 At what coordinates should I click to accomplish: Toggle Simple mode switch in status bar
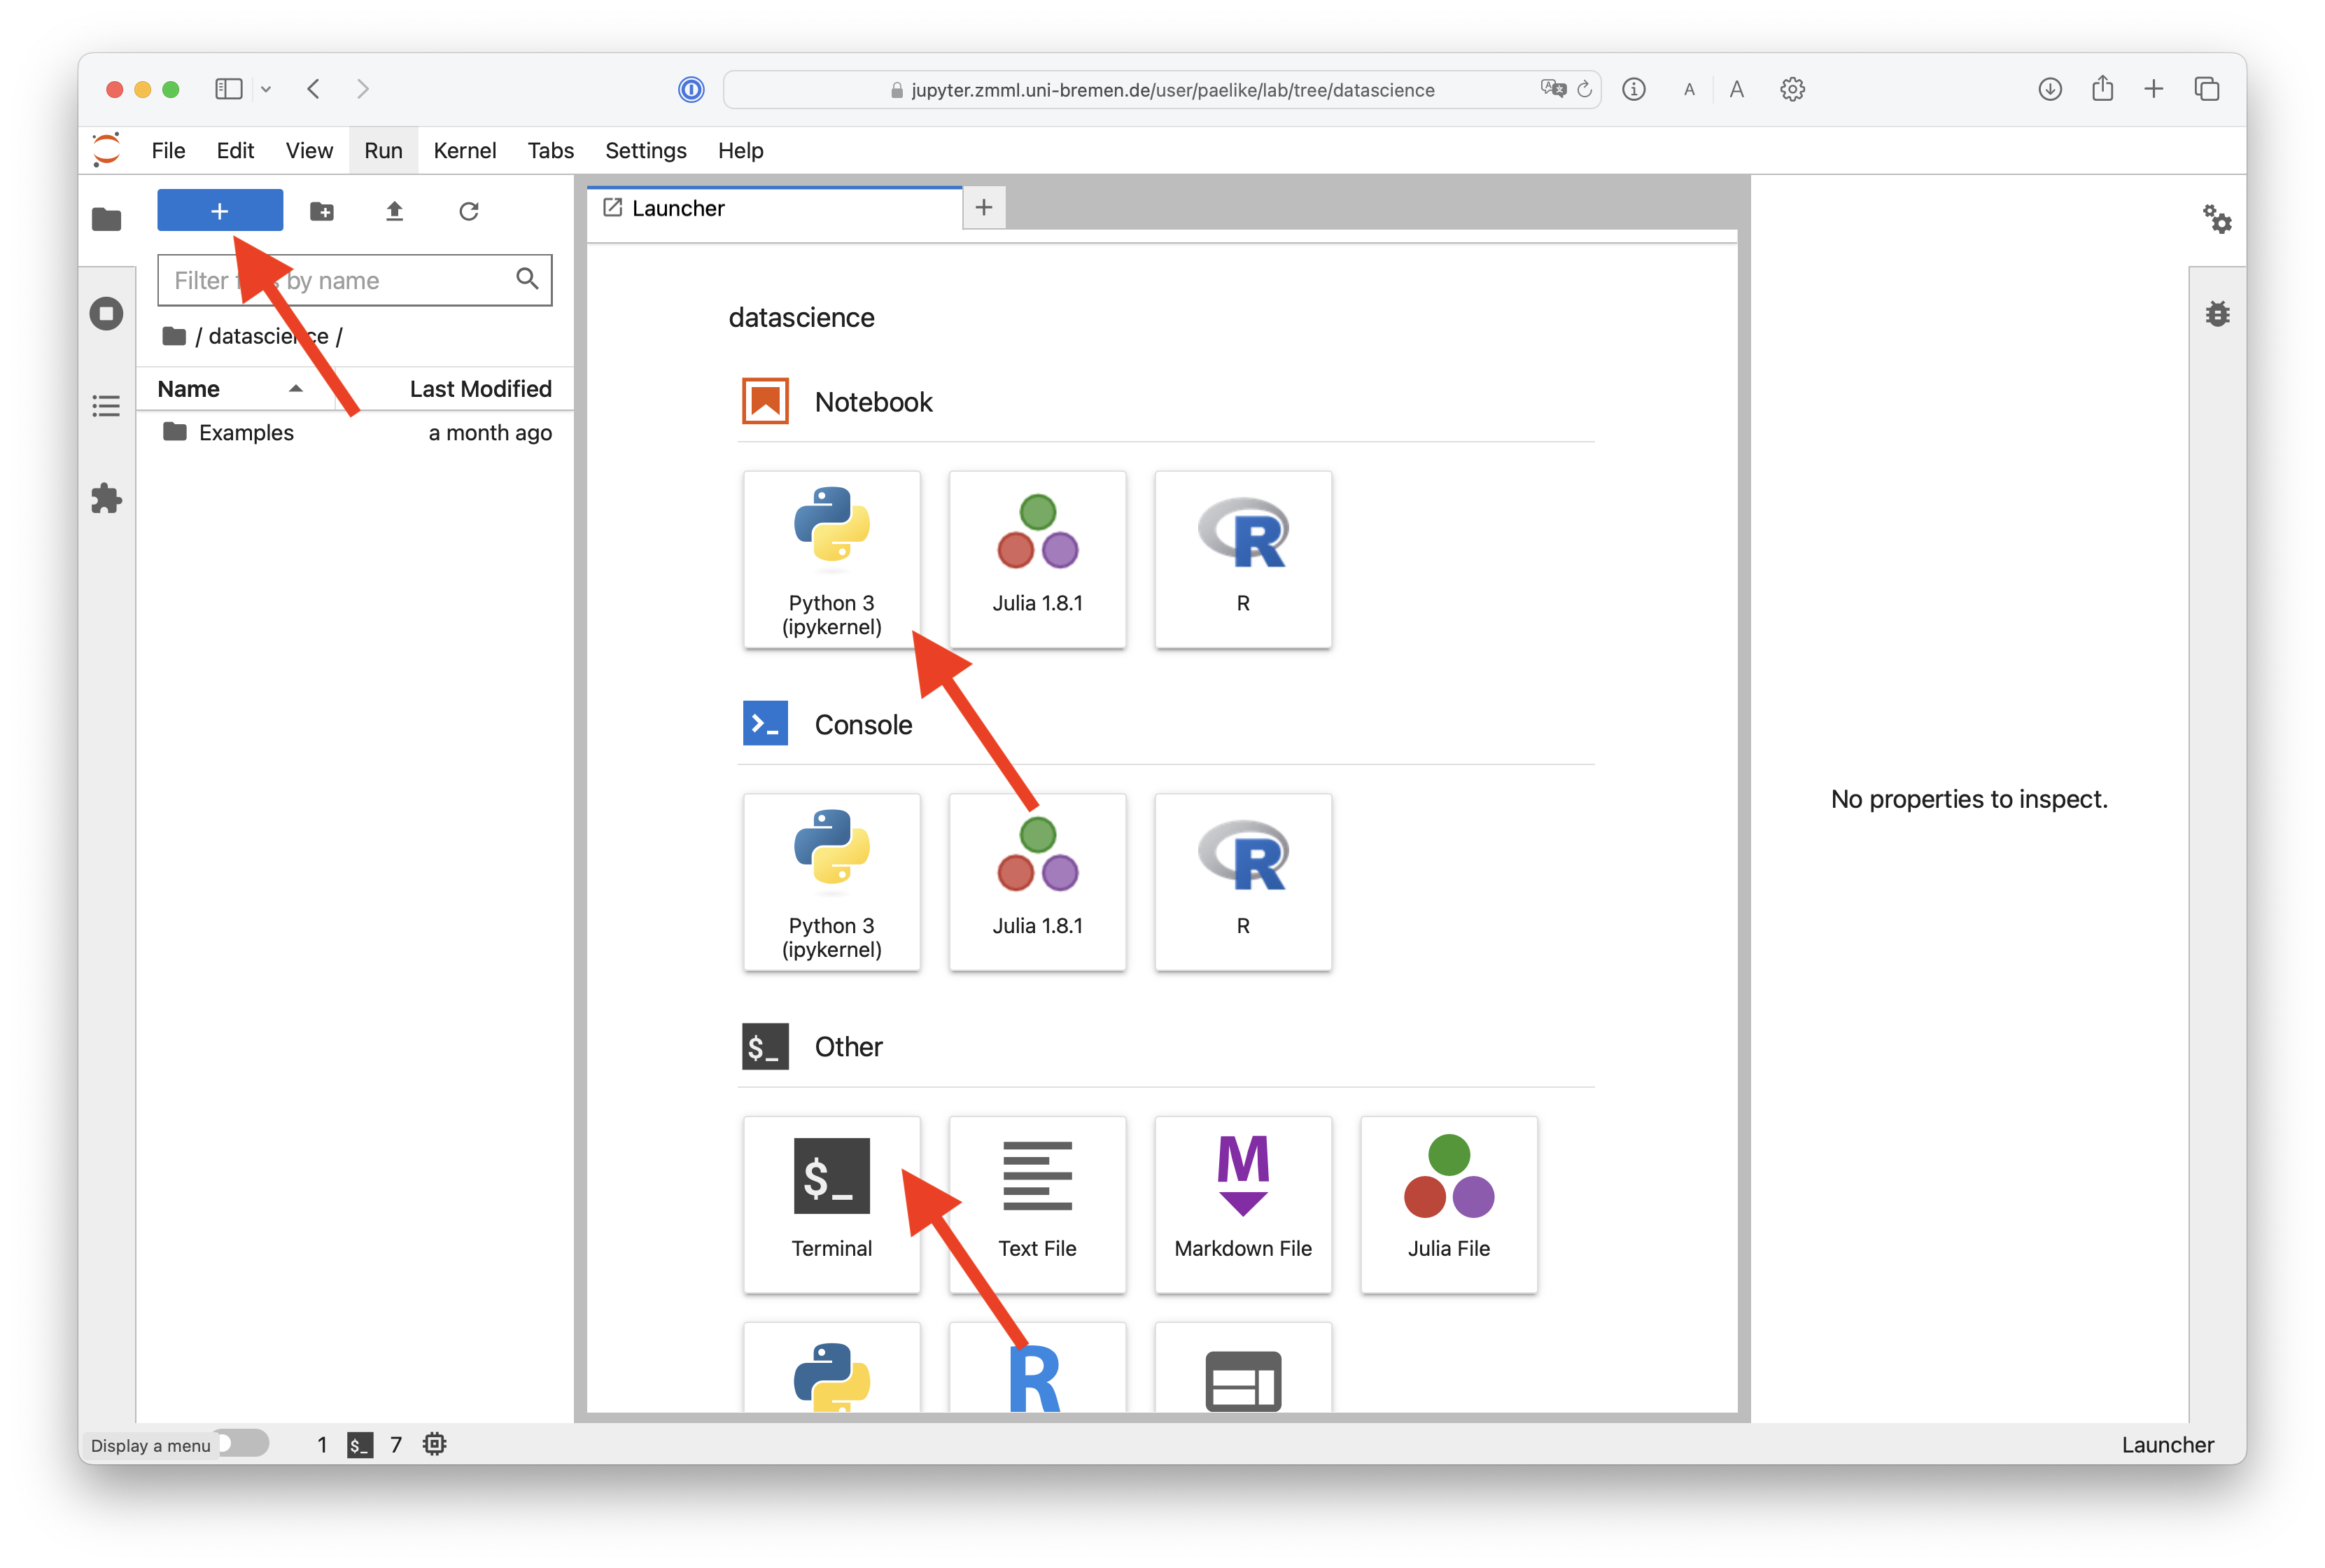243,1443
